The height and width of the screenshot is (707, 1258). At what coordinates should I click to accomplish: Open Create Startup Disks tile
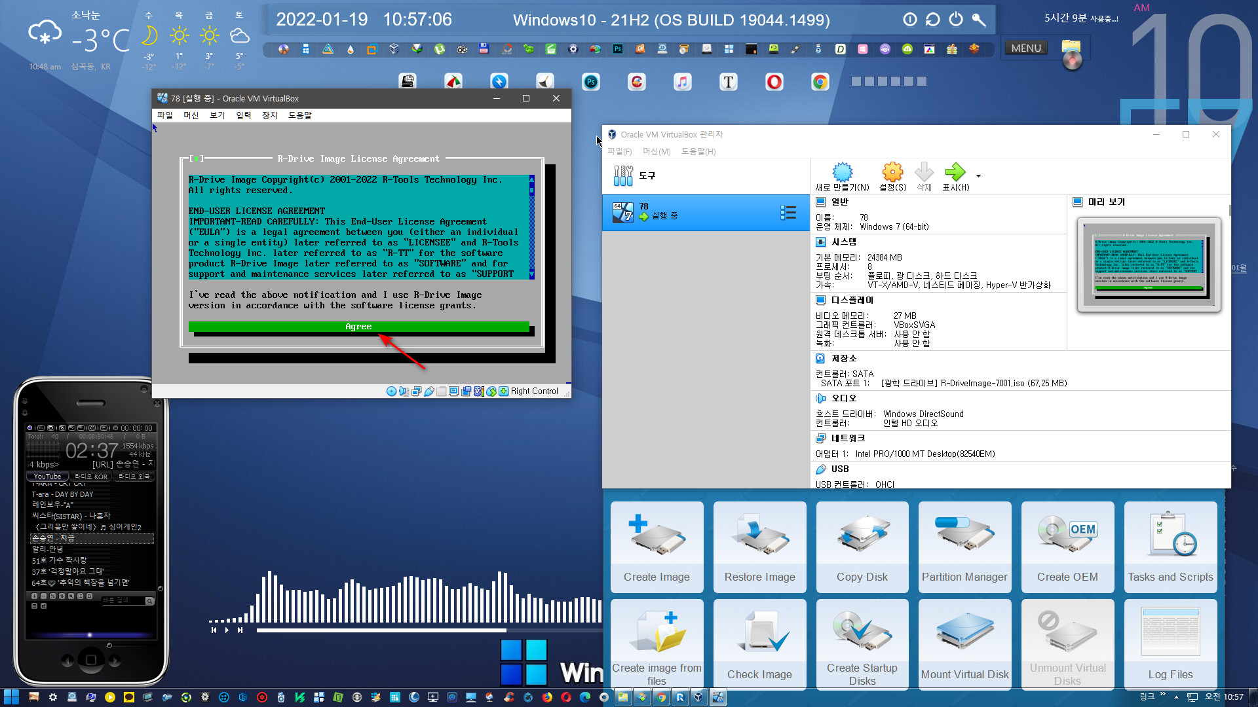862,644
